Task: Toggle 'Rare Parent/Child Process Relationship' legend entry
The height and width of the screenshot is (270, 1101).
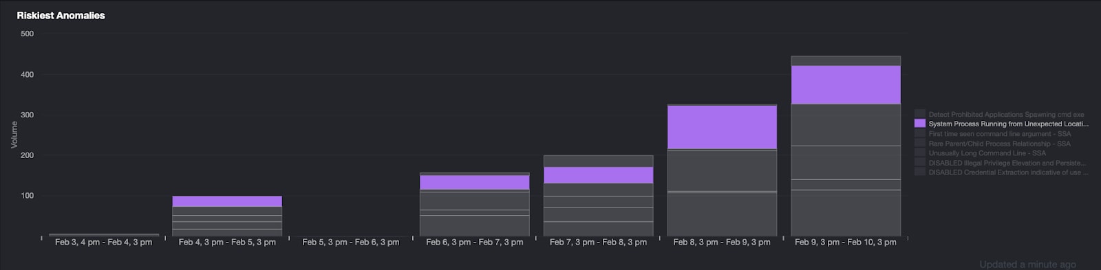Action: 999,144
